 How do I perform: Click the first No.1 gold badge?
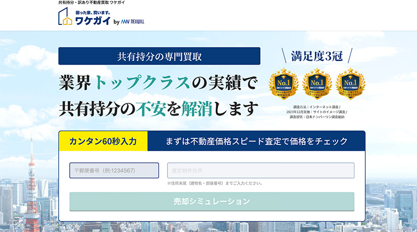pos(284,83)
